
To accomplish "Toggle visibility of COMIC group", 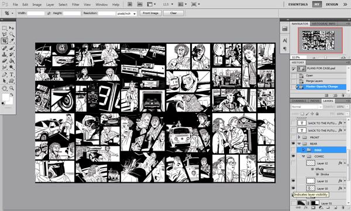I will 293,156.
